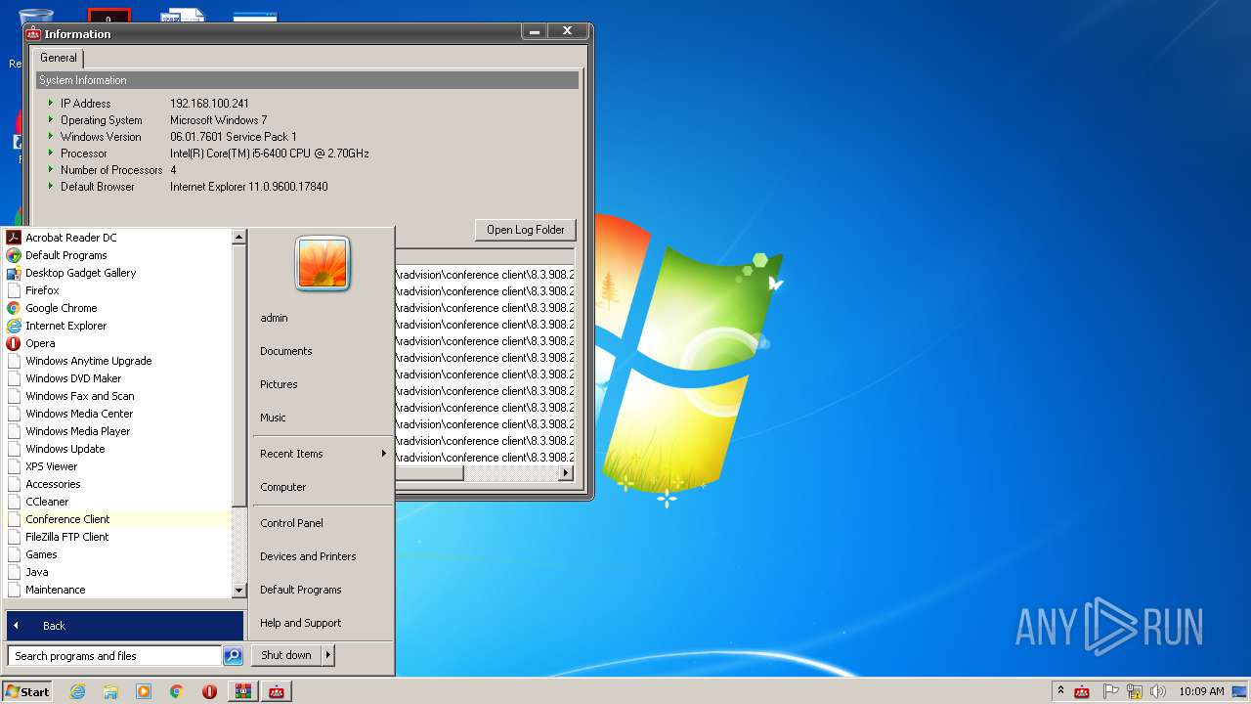Screen dimensions: 1251x704
Task: Launch Windows Fax and Scan
Action: coord(79,396)
